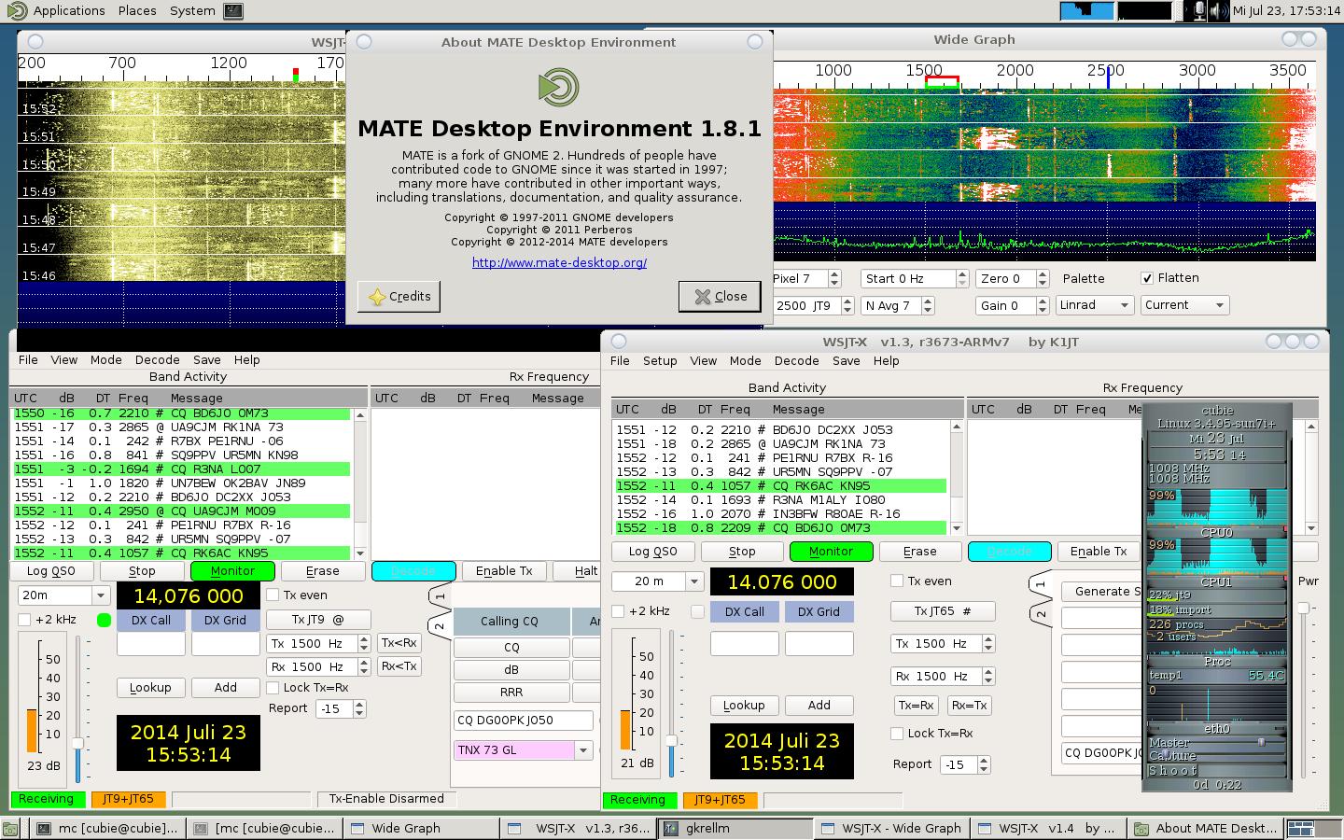Screen dimensions: 1344x840
Task: Toggle the Flatten checkbox in Wide Graph
Action: [1147, 278]
